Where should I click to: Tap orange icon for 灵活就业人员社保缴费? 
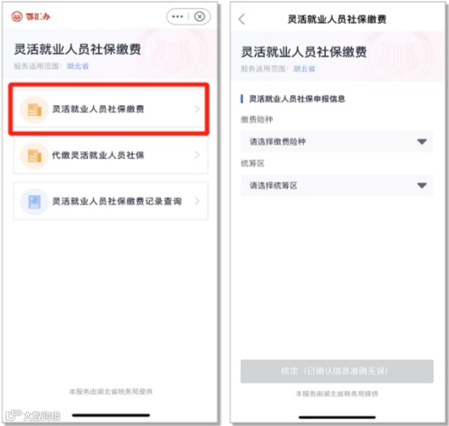point(35,109)
